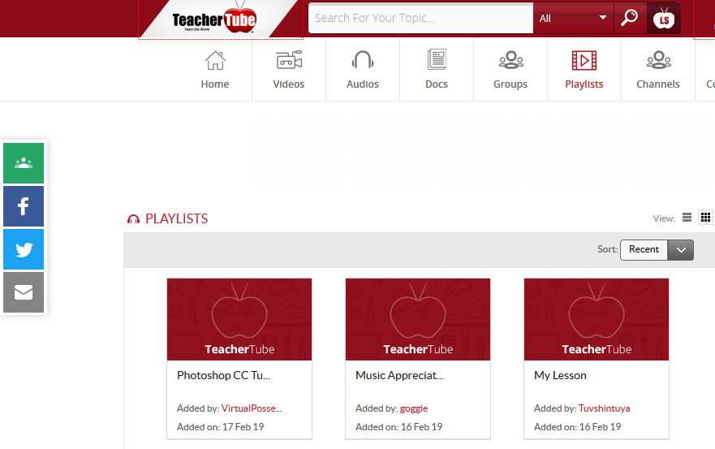Expand Sort dropdown arrow

(x=681, y=250)
